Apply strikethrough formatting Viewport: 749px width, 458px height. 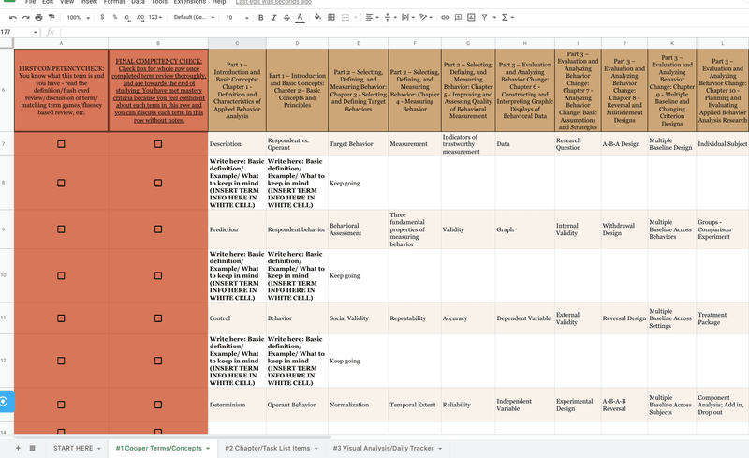[x=286, y=17]
